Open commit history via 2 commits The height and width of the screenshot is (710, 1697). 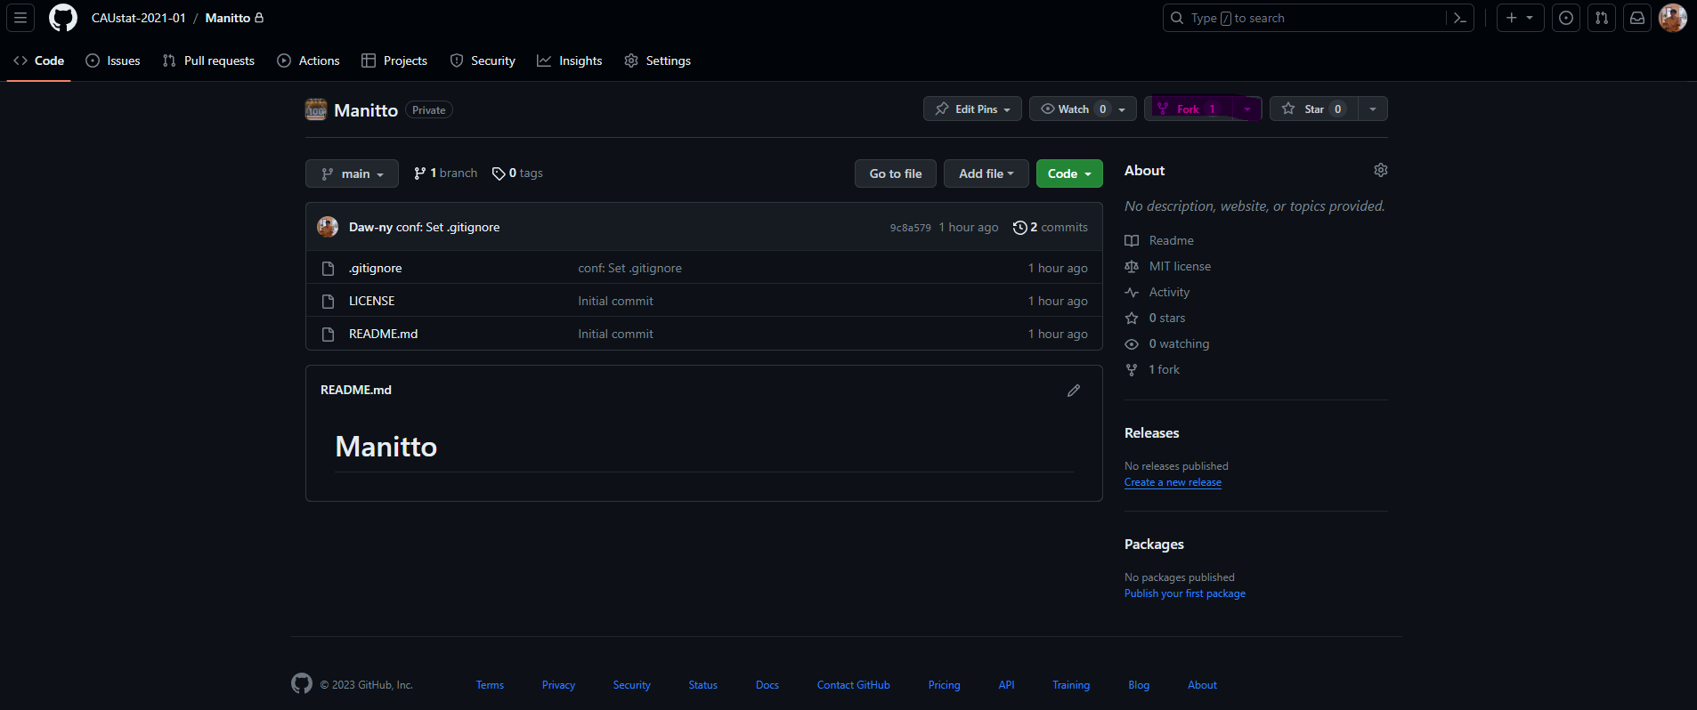1051,227
